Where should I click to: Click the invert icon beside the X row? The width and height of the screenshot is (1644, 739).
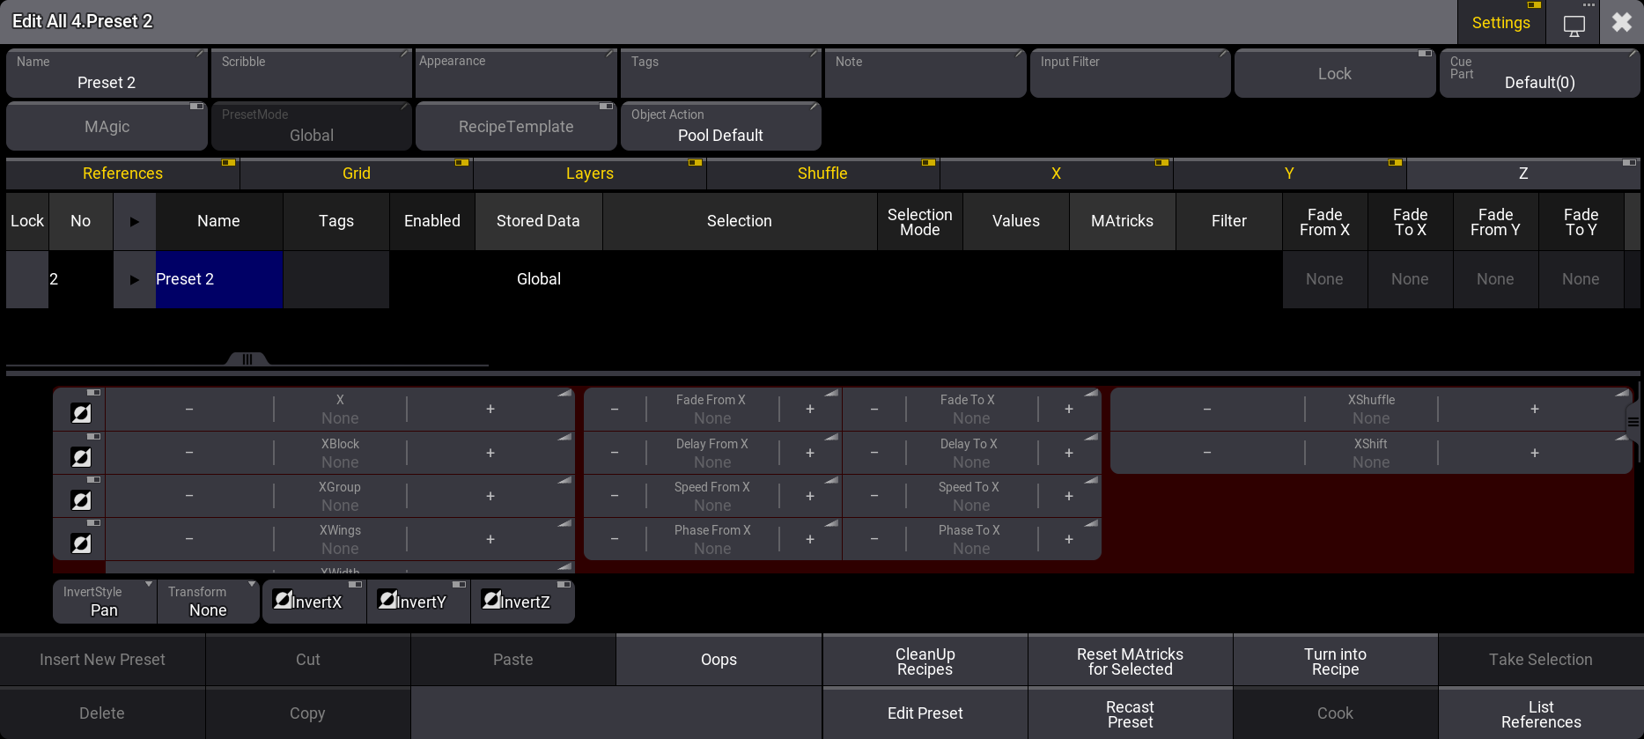click(x=81, y=412)
